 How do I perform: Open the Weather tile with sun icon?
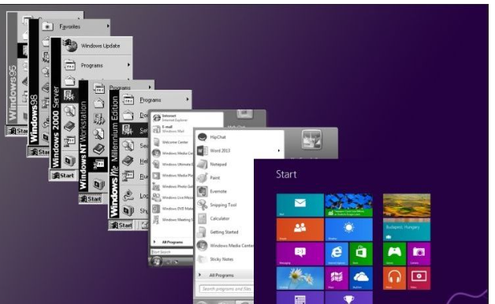[348, 229]
